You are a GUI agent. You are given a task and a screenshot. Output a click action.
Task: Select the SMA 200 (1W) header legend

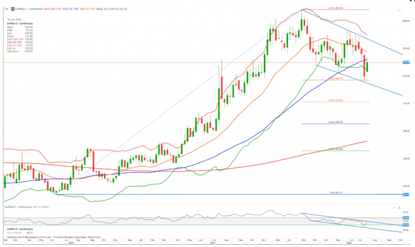pyautogui.click(x=52, y=9)
